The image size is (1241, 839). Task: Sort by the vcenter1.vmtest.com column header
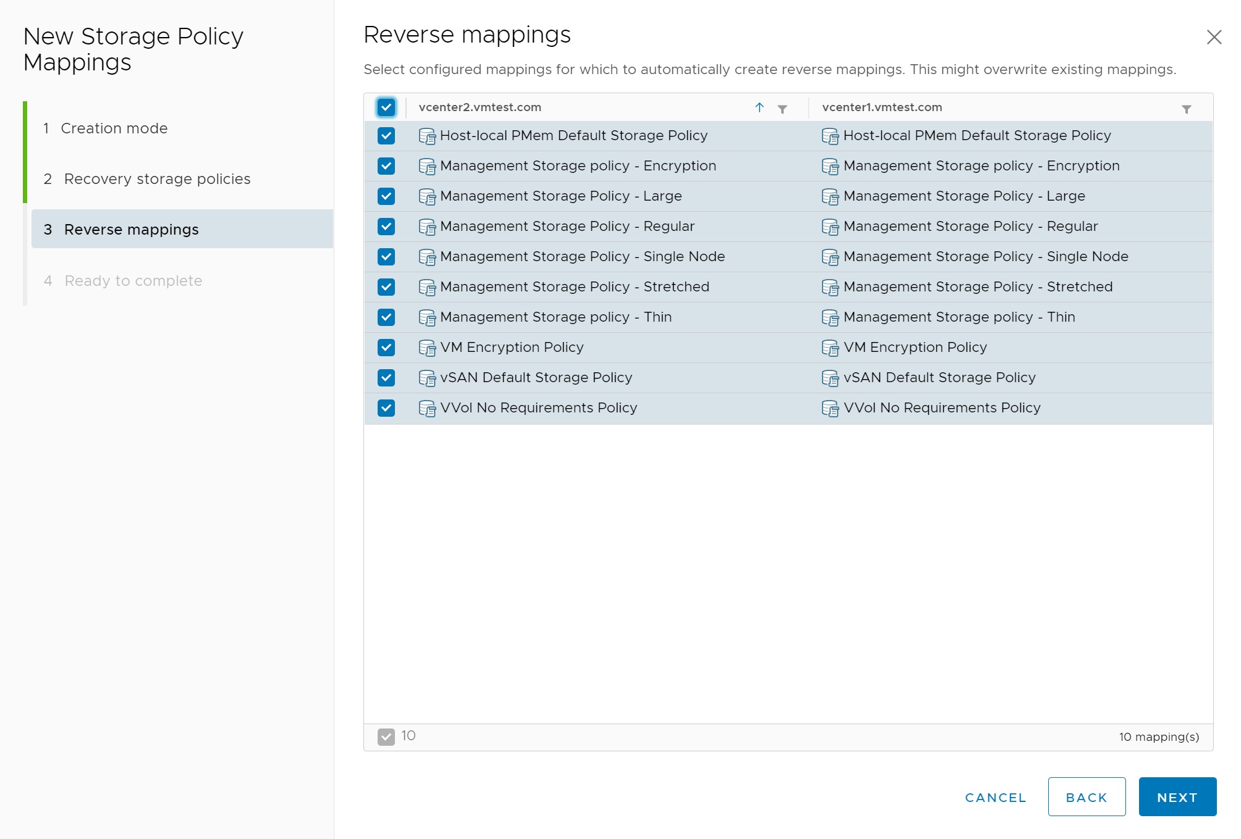click(882, 107)
